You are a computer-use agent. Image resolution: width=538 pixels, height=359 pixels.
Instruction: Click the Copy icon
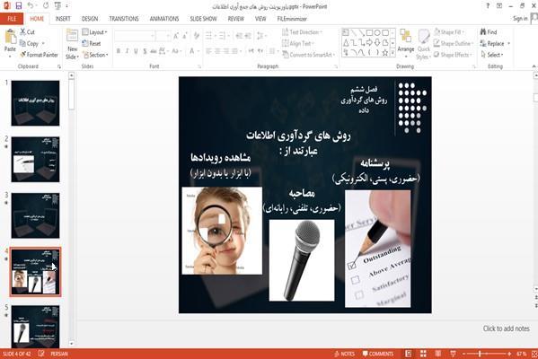(x=22, y=43)
